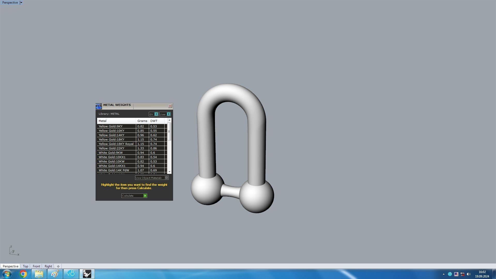Switch to the Top viewport tab
This screenshot has height=279, width=496.
tap(25, 266)
